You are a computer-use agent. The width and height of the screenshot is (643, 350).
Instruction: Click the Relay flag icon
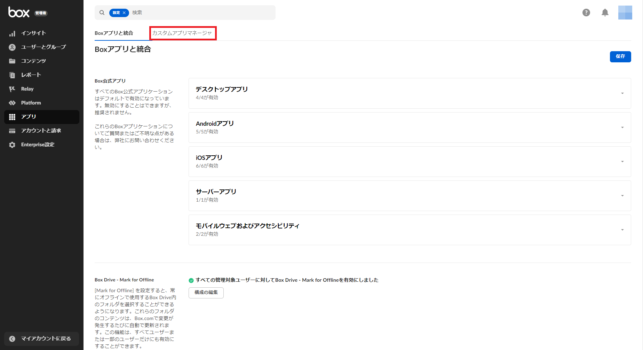click(x=12, y=89)
